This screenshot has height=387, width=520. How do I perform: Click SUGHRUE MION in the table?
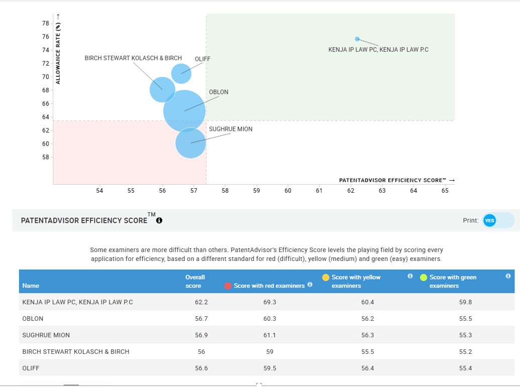click(46, 335)
